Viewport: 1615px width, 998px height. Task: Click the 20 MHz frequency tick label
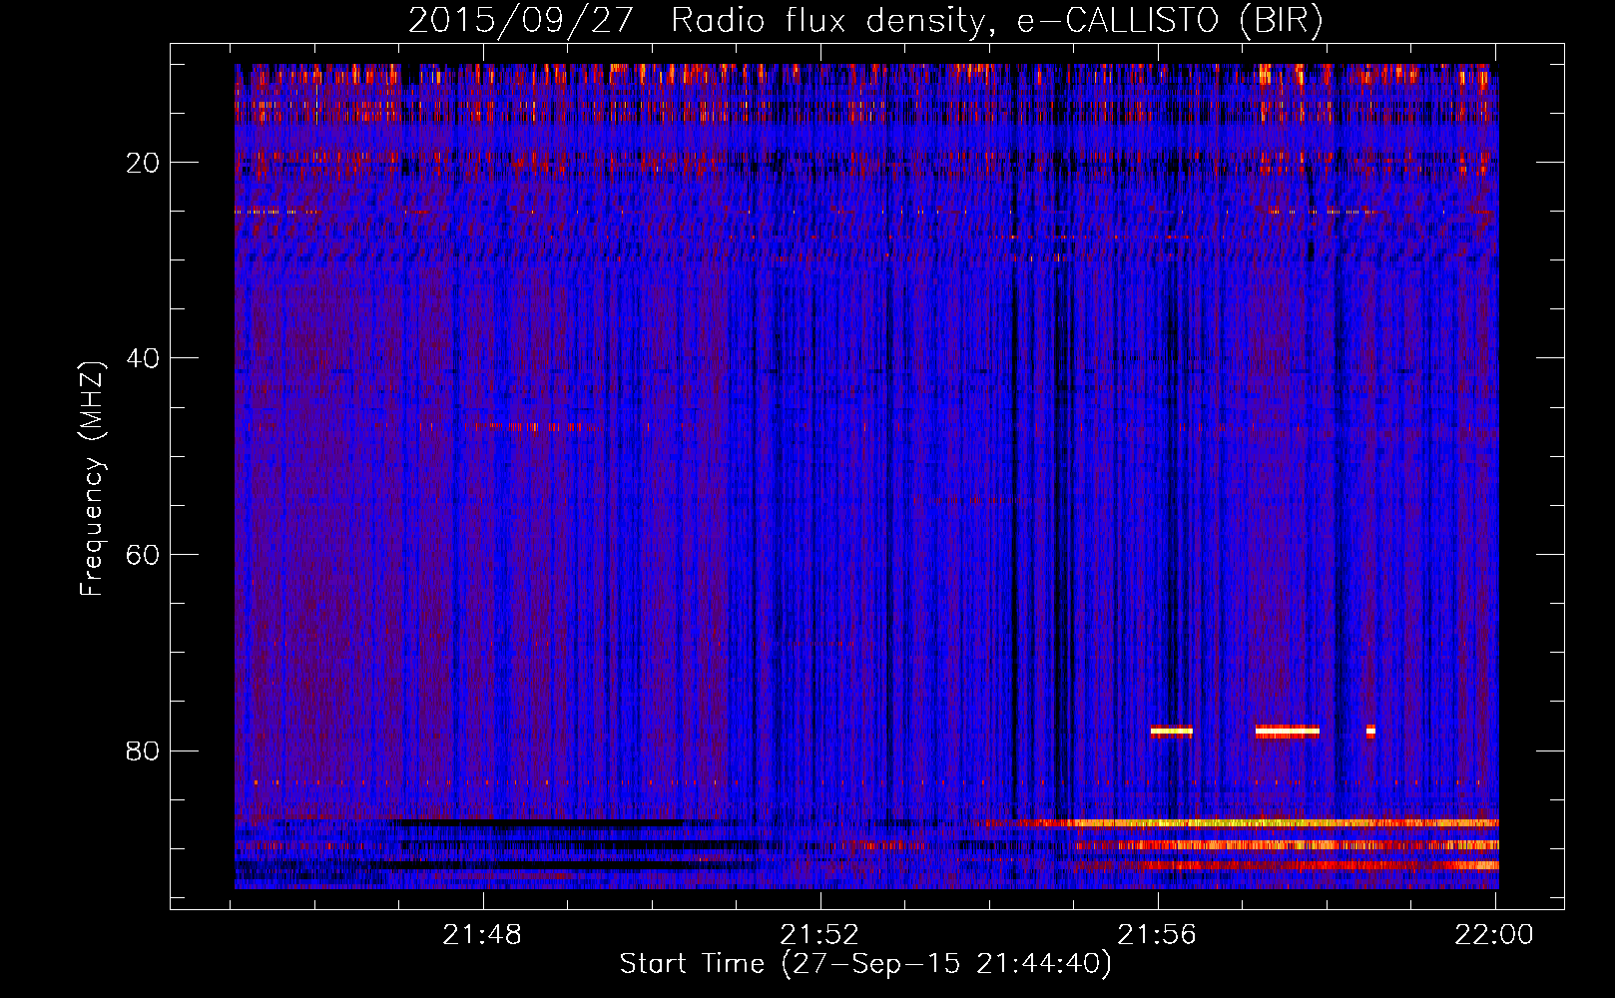[144, 163]
